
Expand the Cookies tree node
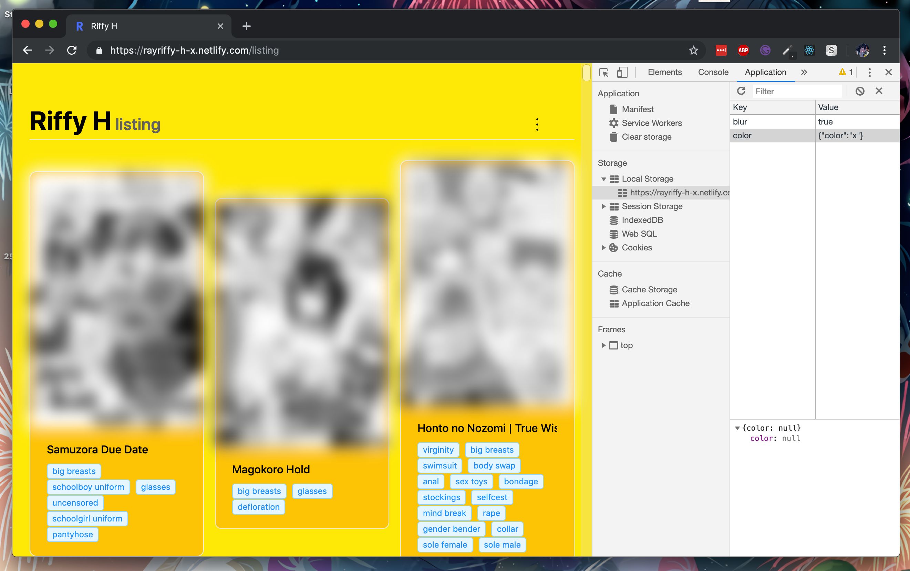coord(603,248)
